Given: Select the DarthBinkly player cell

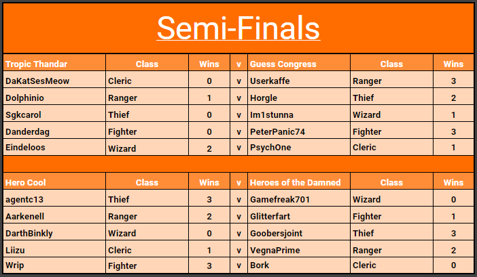Looking at the screenshot, I should pos(54,232).
